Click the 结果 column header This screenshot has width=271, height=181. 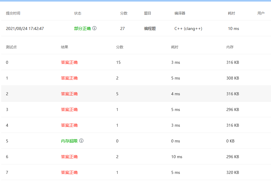tap(64, 47)
